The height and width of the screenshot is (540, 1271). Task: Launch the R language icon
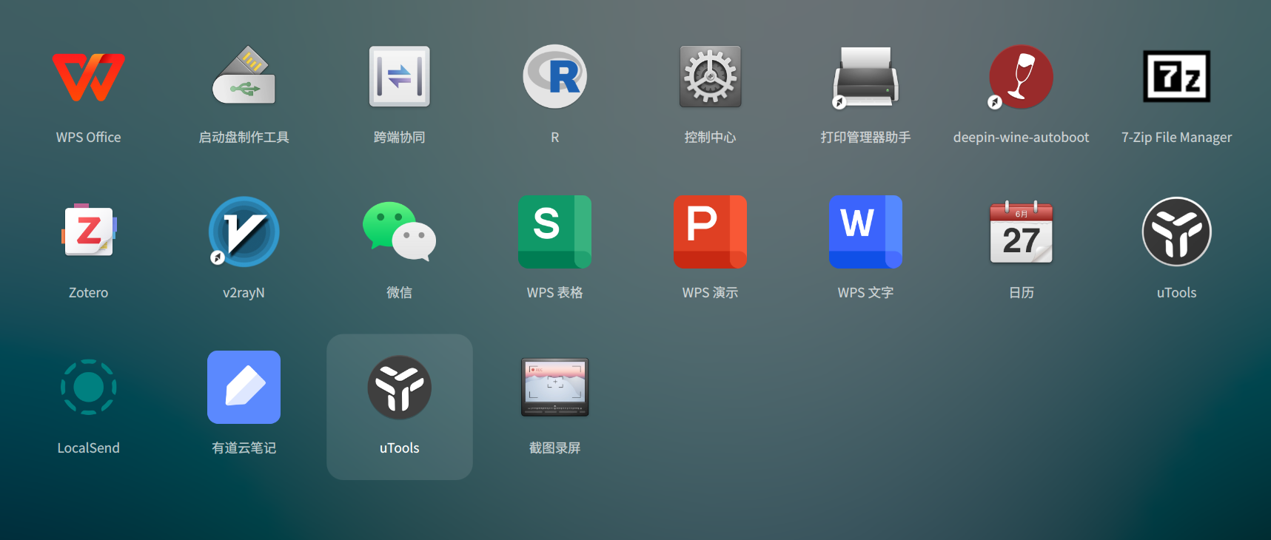(x=555, y=76)
